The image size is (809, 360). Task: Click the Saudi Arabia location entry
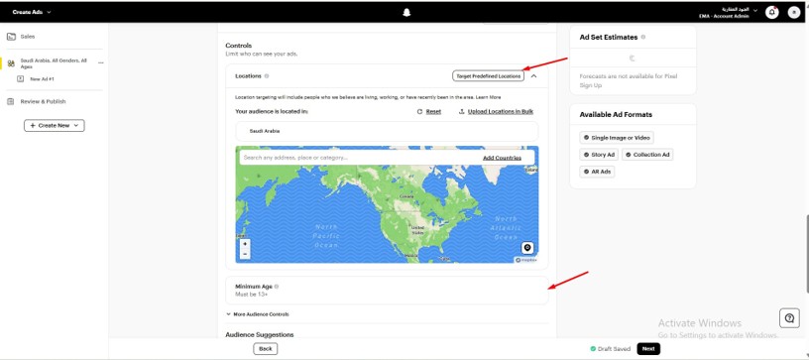387,132
